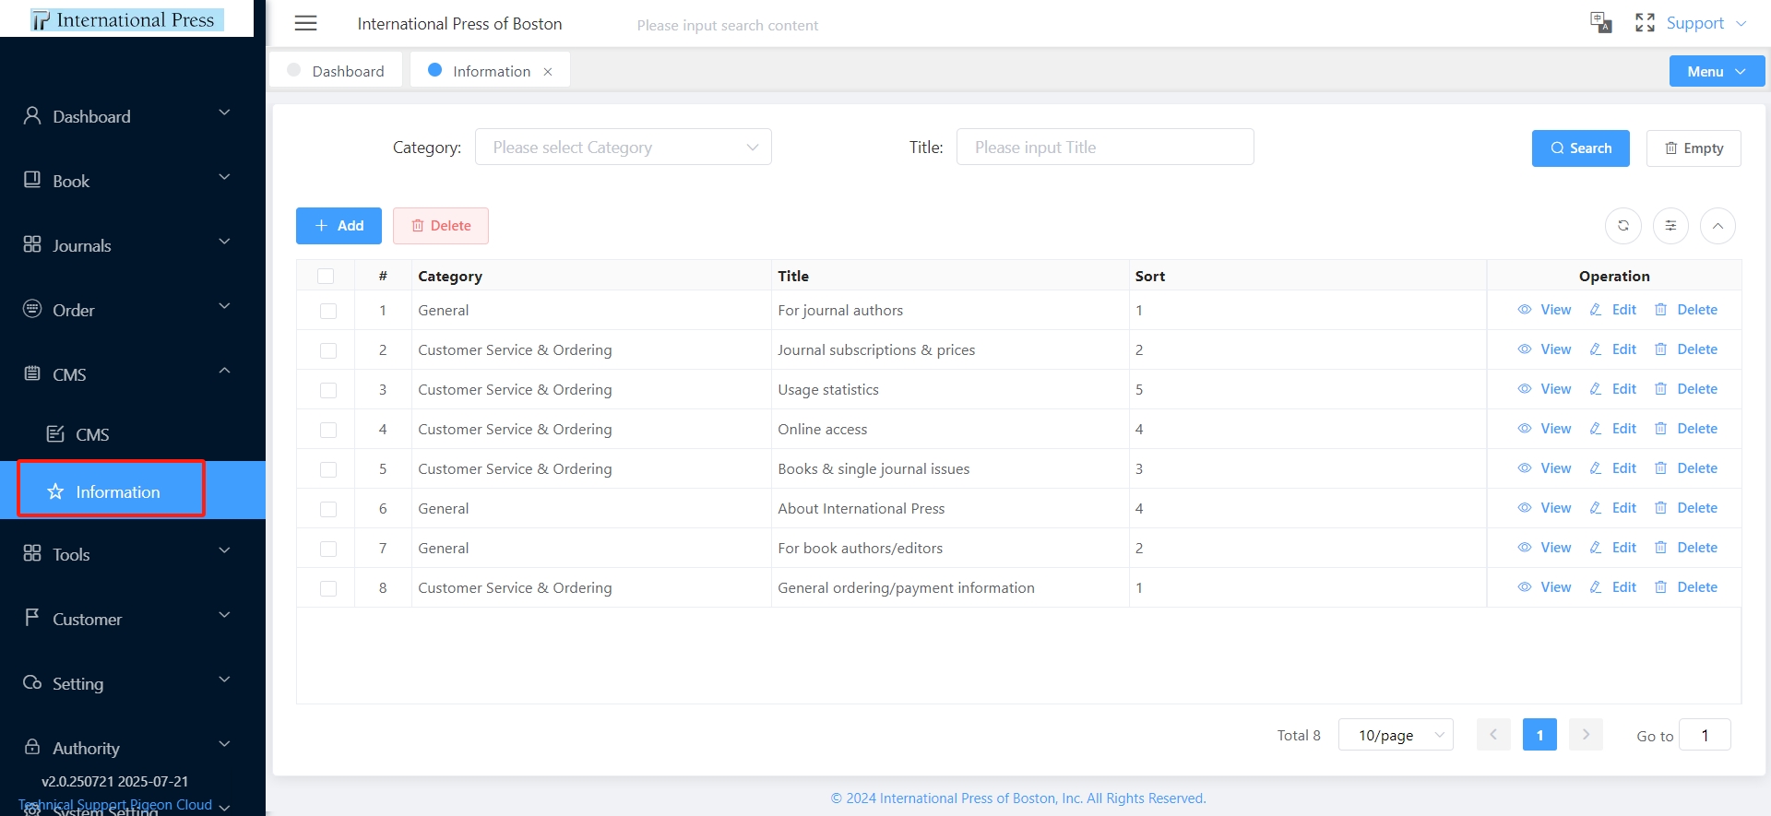Image resolution: width=1771 pixels, height=816 pixels.
Task: Click the red Delete batch button
Action: [441, 226]
